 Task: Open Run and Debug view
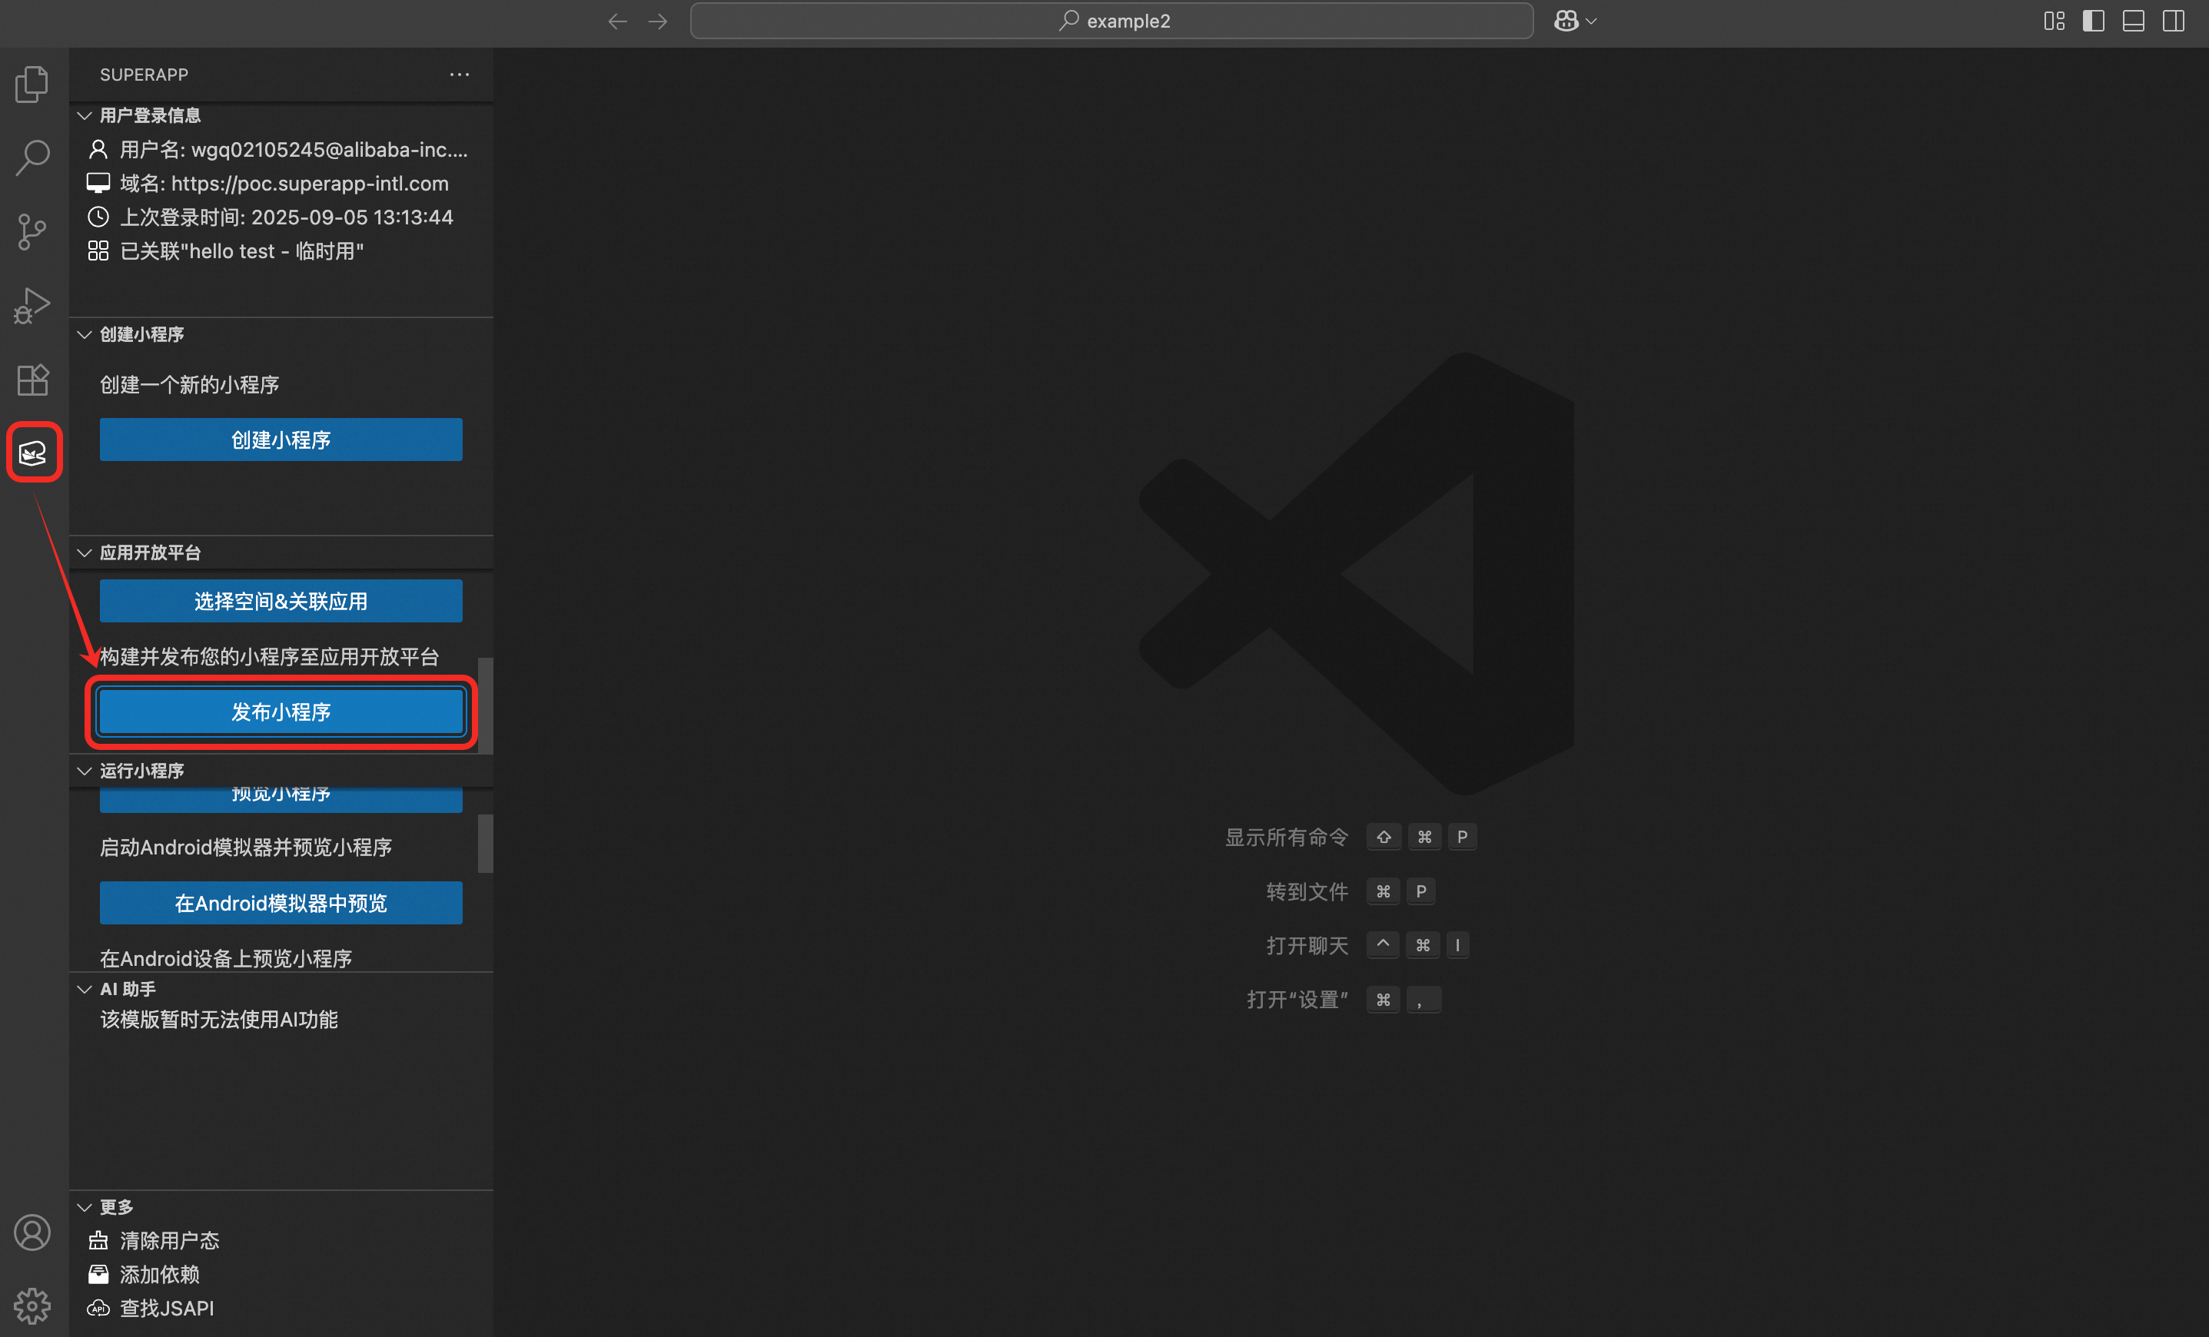pos(32,306)
